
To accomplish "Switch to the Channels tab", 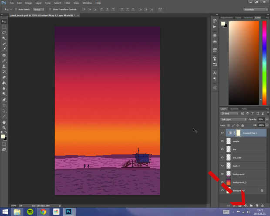I will point(234,108).
